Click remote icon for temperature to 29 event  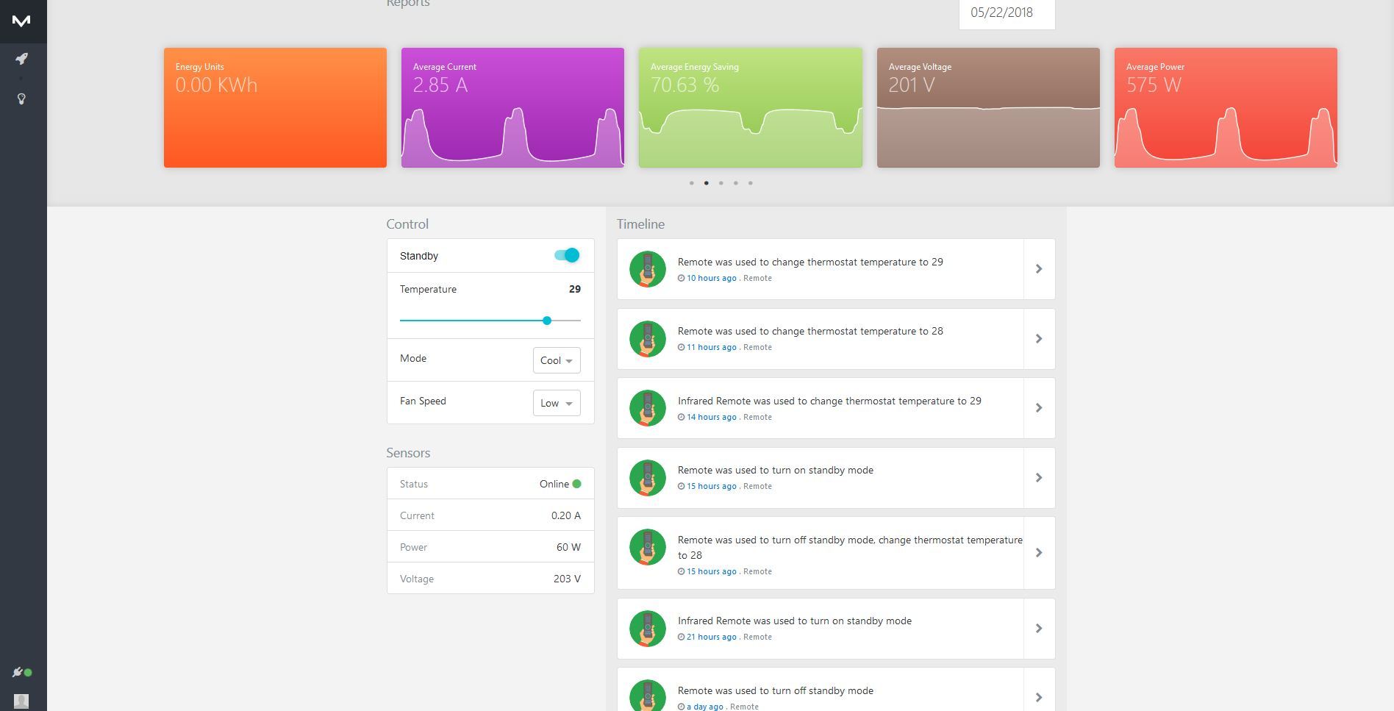(x=648, y=269)
